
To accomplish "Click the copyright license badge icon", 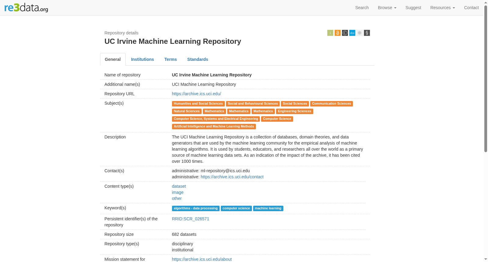I will pos(345,33).
